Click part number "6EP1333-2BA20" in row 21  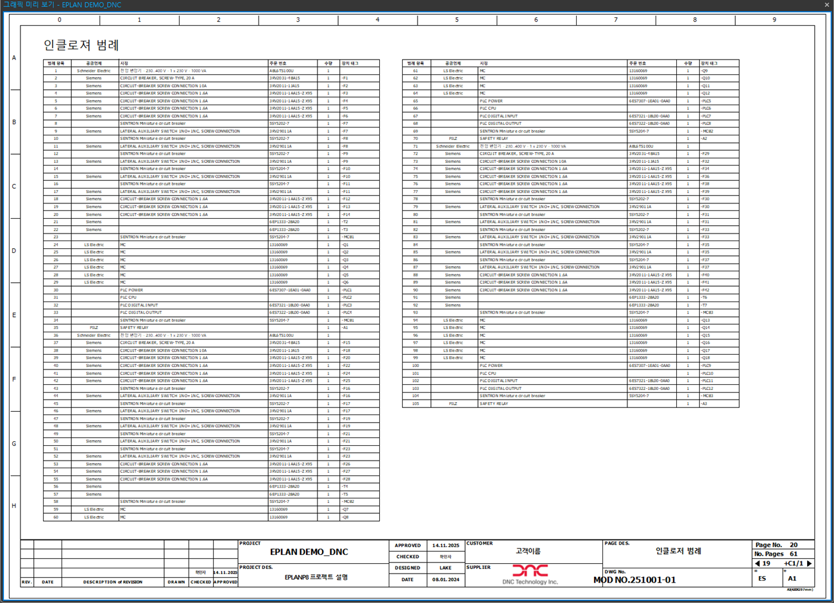284,222
